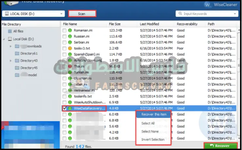This screenshot has height=150, width=242.
Task: Click green status icon of toolsinfo.txt
Action: (70, 97)
